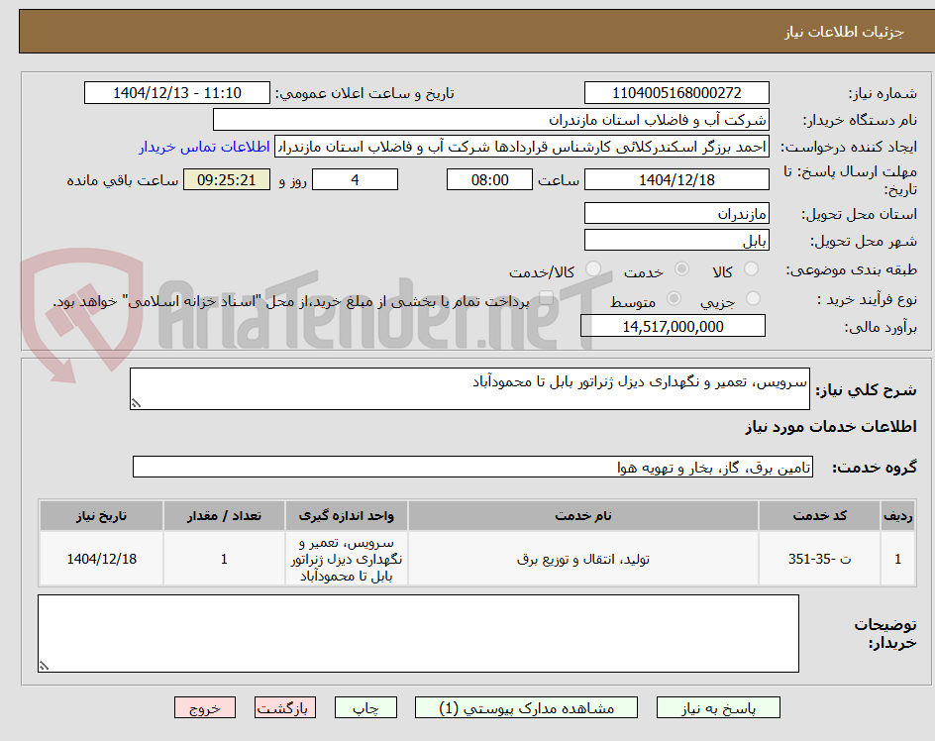The image size is (935, 741).
Task: Click the buyer notes textarea
Action: [x=418, y=634]
